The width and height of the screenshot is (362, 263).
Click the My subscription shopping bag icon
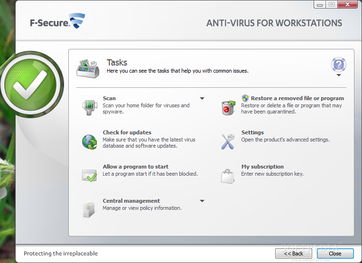click(227, 176)
